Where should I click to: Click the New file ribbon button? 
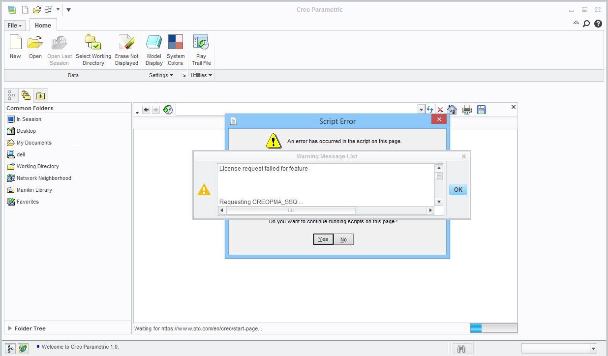[15, 47]
